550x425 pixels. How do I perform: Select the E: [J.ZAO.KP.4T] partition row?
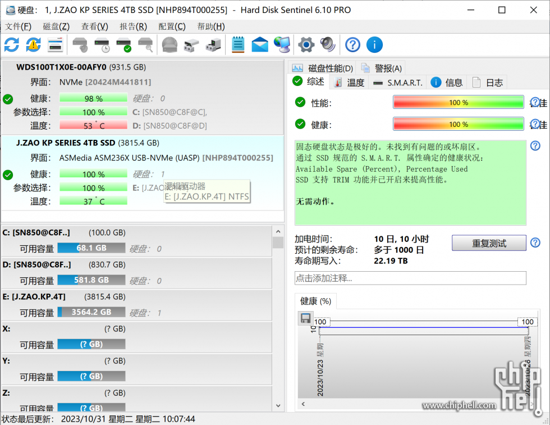click(x=136, y=305)
